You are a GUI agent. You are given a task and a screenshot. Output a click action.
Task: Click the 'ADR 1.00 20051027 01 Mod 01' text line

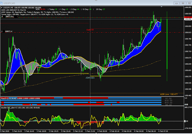point(14,10)
